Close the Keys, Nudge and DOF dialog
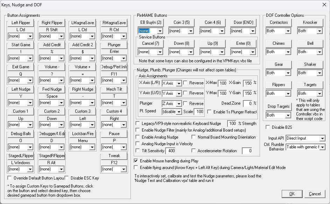Image resolution: width=330 pixels, height=204 pixels. 324,5
